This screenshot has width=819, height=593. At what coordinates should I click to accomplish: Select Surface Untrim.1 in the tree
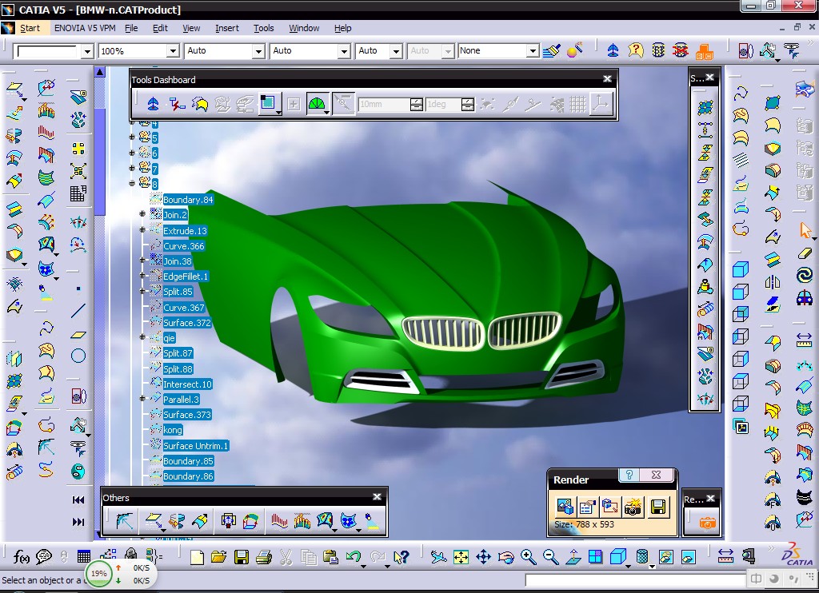195,446
